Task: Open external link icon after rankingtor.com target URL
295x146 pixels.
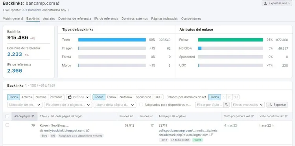Action: 211,135
